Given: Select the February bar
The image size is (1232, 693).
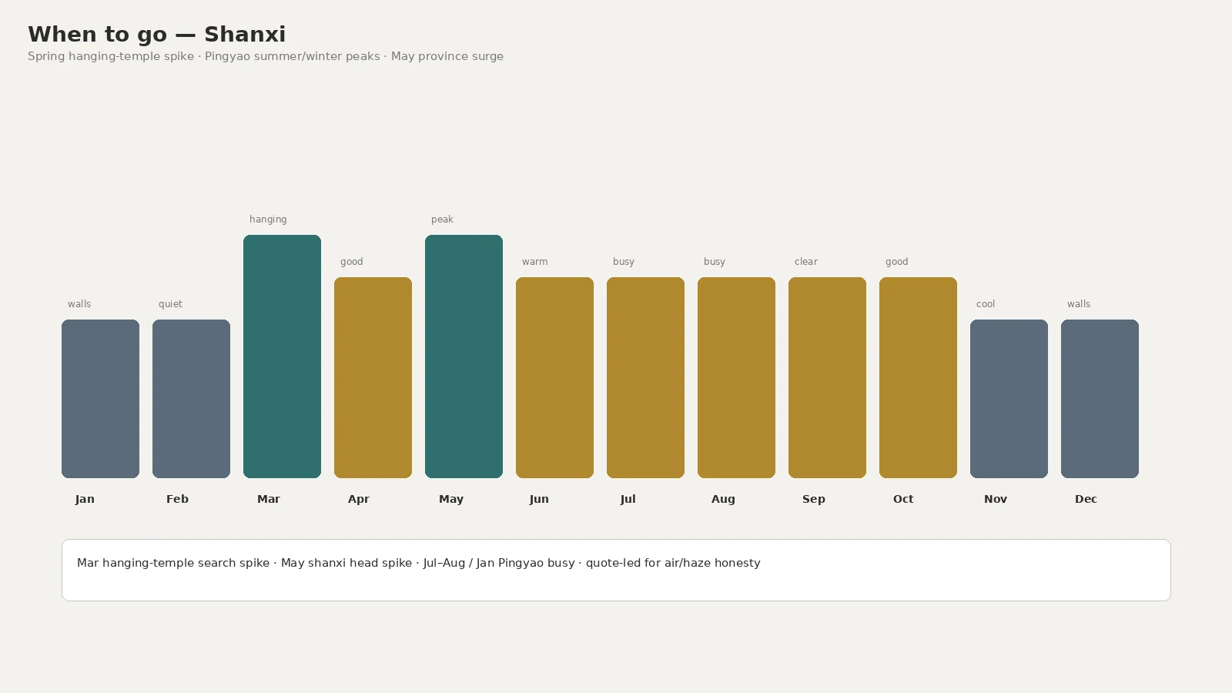Looking at the screenshot, I should [191, 399].
